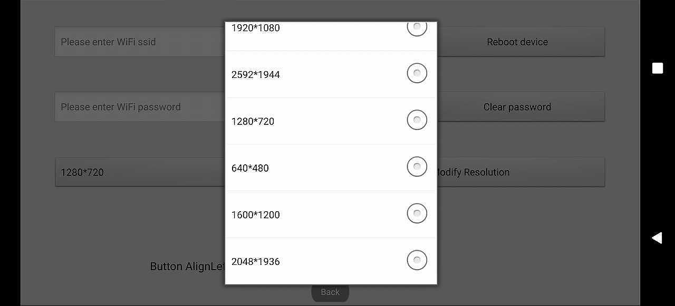Tap the Modify Resolution button
The height and width of the screenshot is (306, 675).
pyautogui.click(x=519, y=172)
